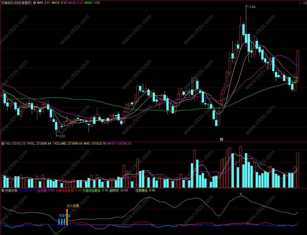The image size is (307, 235).
Task: Expand the VOL-TDX panel dropdown arrow
Action: click(3, 144)
